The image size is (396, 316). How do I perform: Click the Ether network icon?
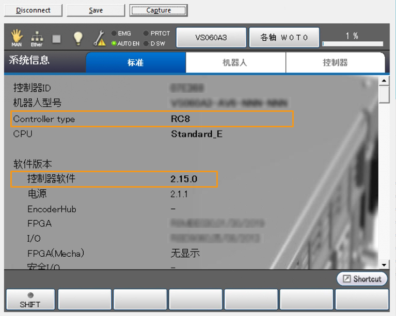37,39
